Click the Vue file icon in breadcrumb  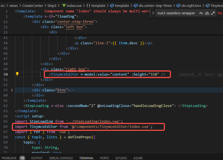click(x=64, y=5)
